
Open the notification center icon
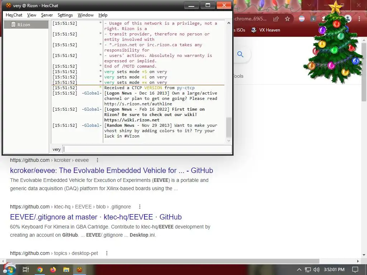point(355,270)
